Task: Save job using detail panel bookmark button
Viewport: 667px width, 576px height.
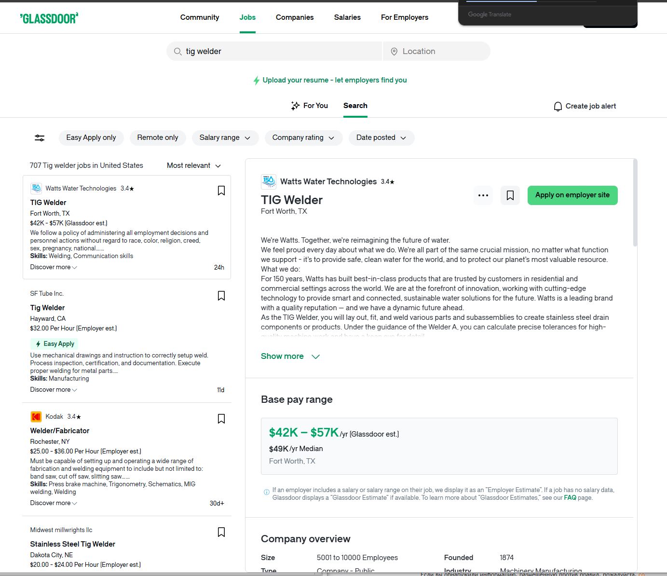Action: point(510,195)
